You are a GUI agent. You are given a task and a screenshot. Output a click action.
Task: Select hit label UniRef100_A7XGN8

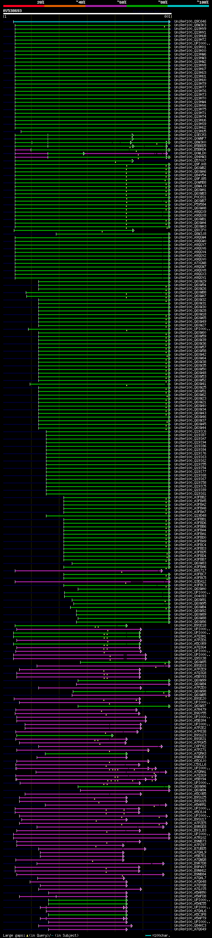pyautogui.click(x=190, y=263)
